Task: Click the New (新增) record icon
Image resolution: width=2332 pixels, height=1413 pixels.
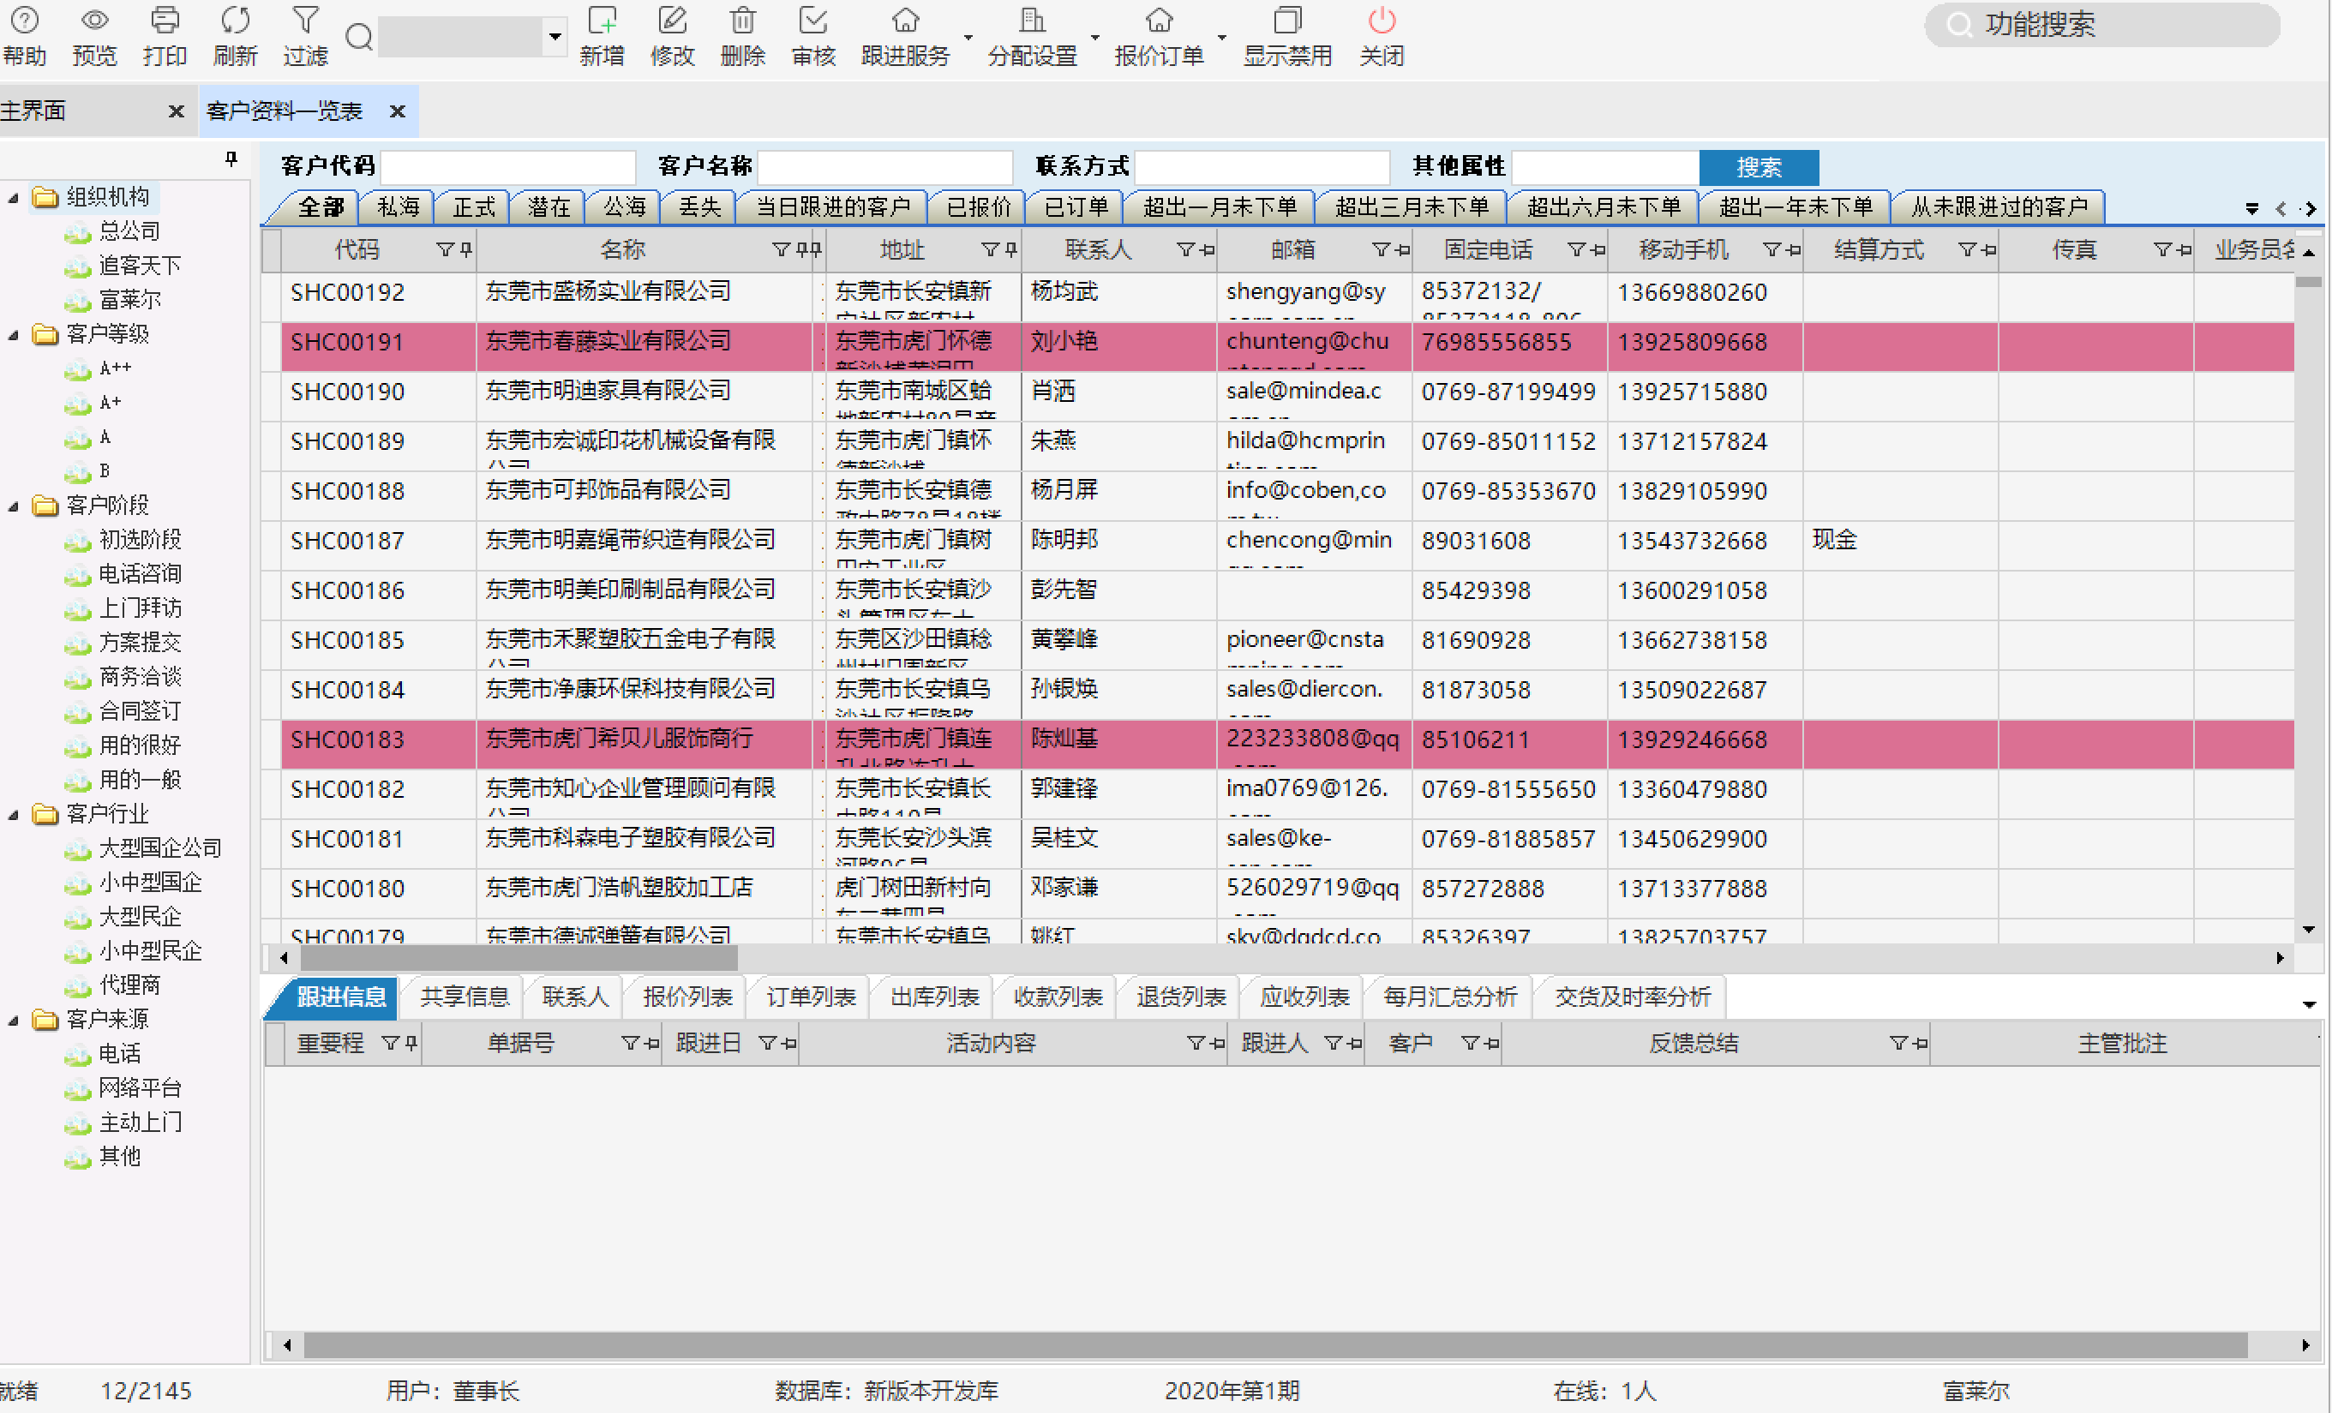Action: tap(602, 21)
